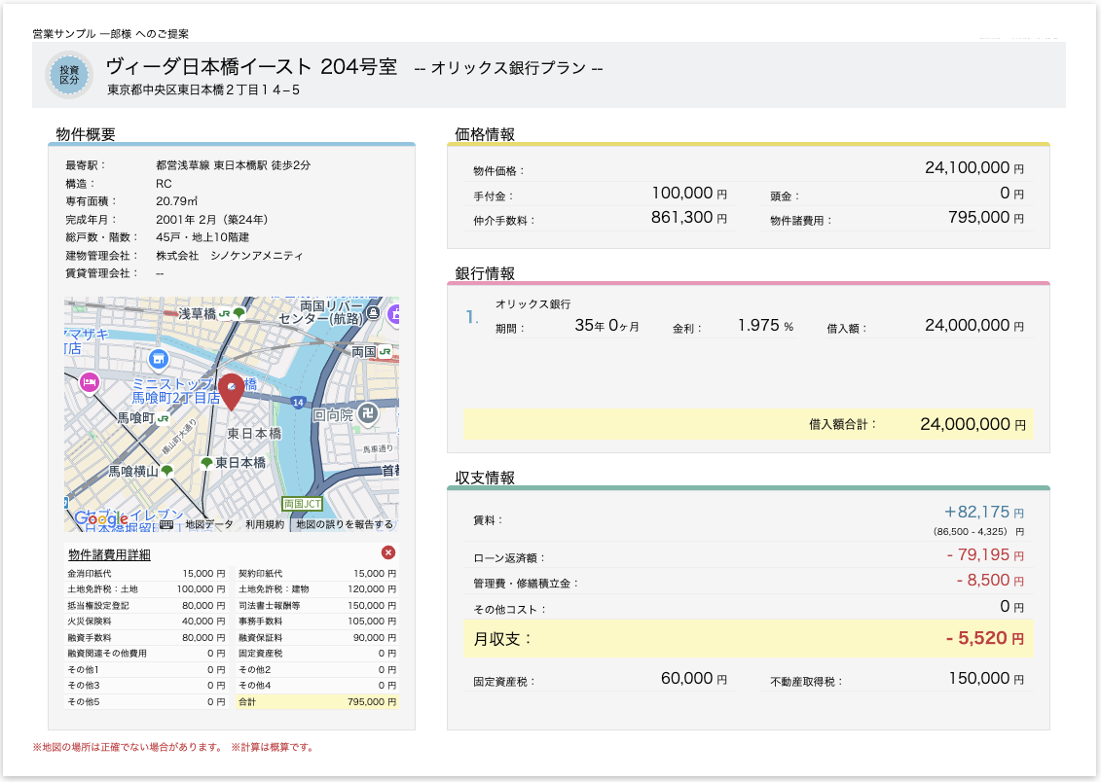Click the 馬喰町 JR station icon
Viewport: 1101px width, 782px height.
click(163, 418)
